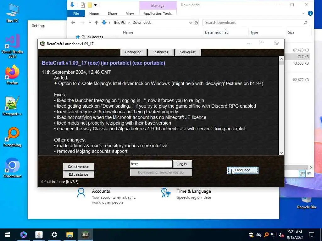This screenshot has height=241, width=322.
Task: Select the file sized 13,588 KB
Action: tap(301, 63)
